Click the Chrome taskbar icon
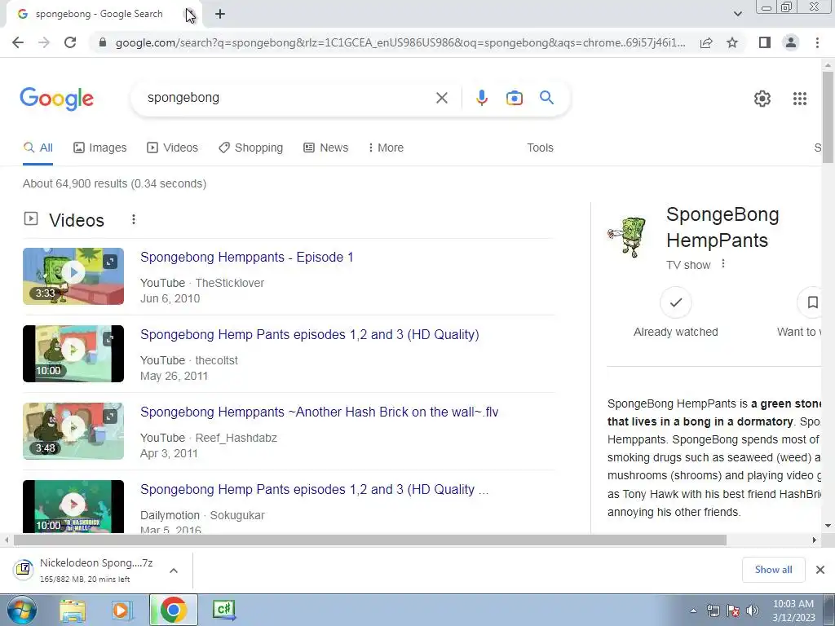The height and width of the screenshot is (626, 835). point(173,610)
